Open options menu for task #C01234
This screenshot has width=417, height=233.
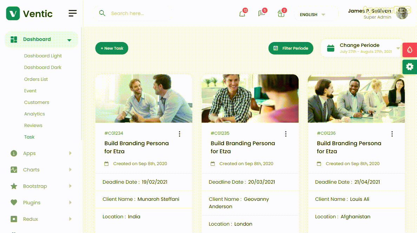tap(179, 134)
